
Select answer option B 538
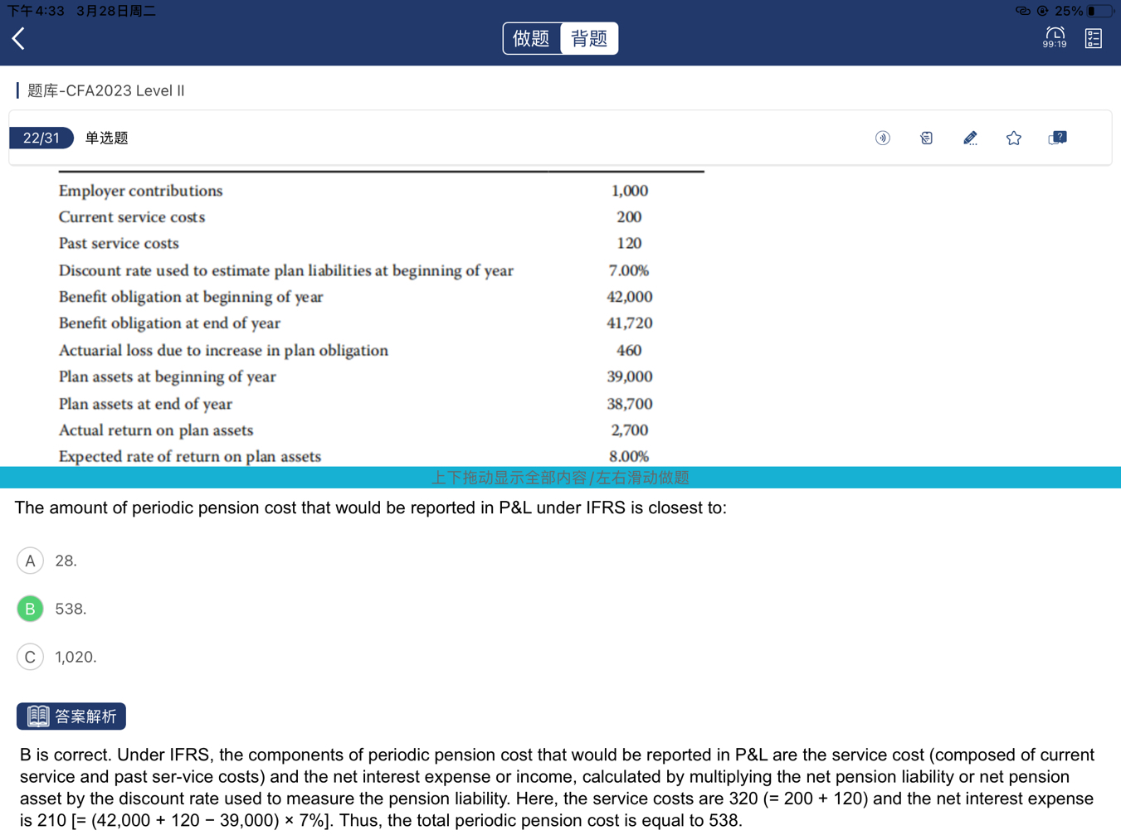point(31,609)
